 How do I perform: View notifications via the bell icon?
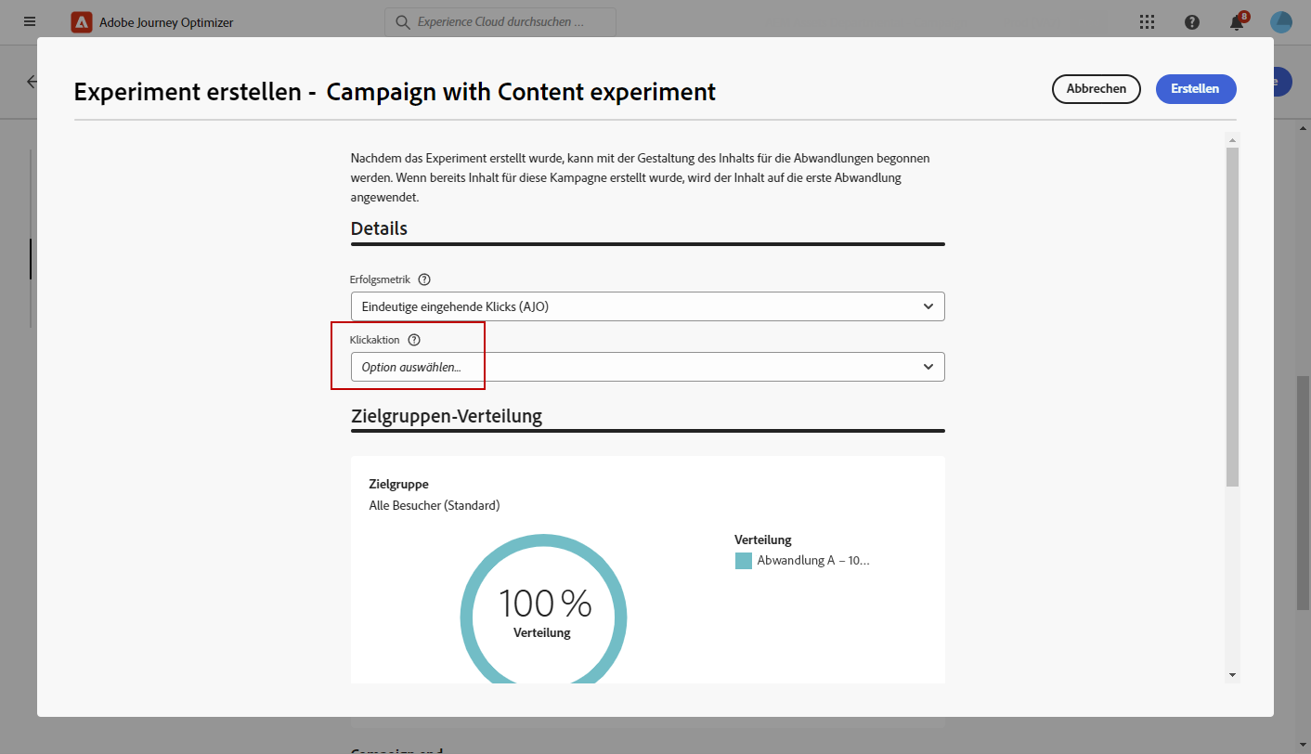click(x=1237, y=23)
